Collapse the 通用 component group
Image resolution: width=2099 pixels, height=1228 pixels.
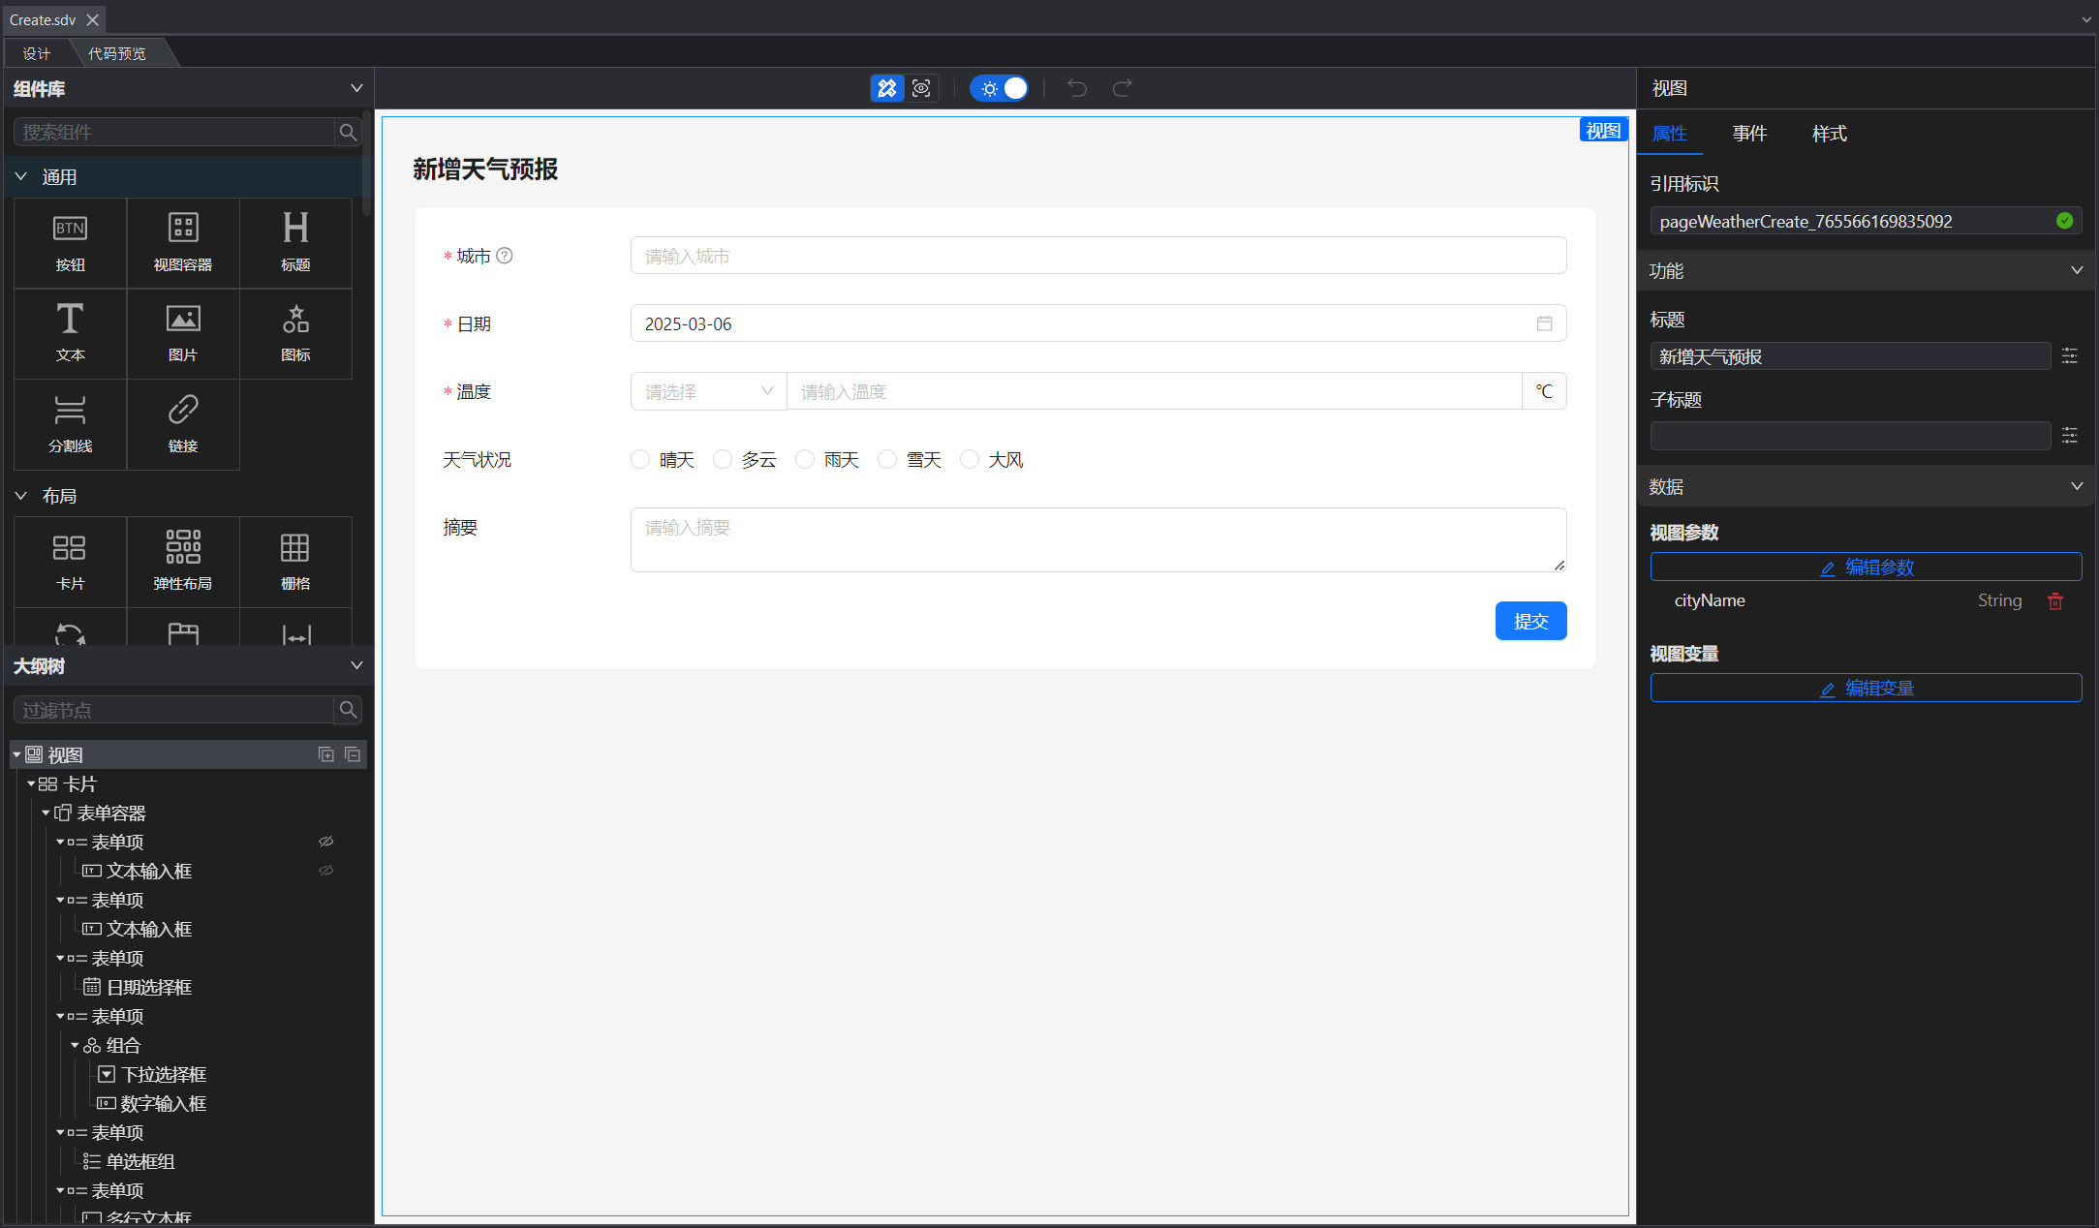pyautogui.click(x=21, y=177)
